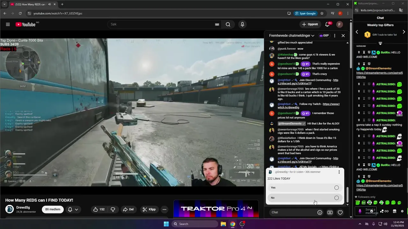Click the YouTube address bar URL
The width and height of the screenshot is (408, 229).
pos(58,13)
